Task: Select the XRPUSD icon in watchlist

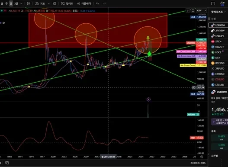Action: coord(213,68)
